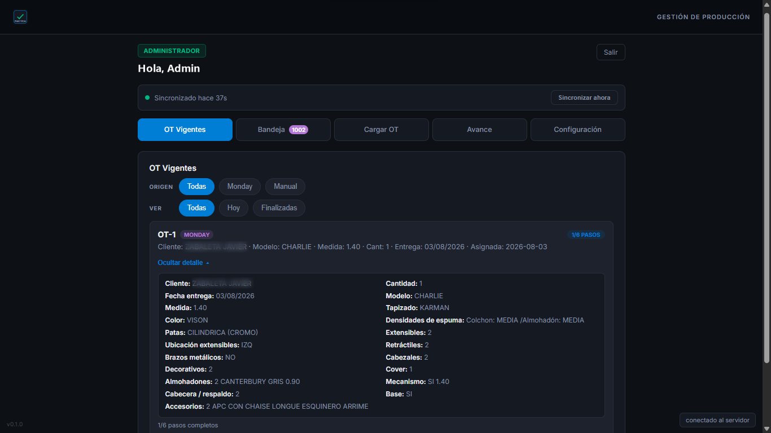Filter origin by Monday
This screenshot has height=433, width=771.
[x=240, y=187]
